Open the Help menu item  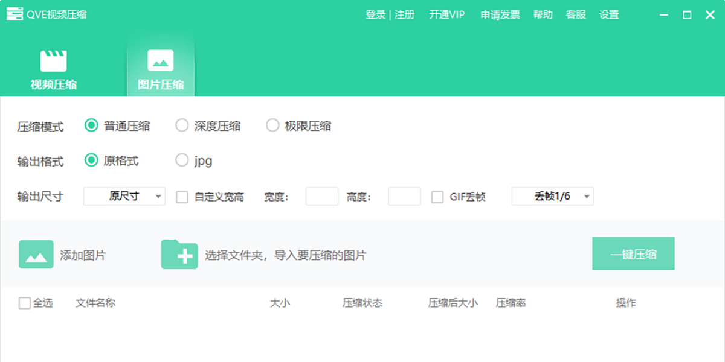coord(543,15)
